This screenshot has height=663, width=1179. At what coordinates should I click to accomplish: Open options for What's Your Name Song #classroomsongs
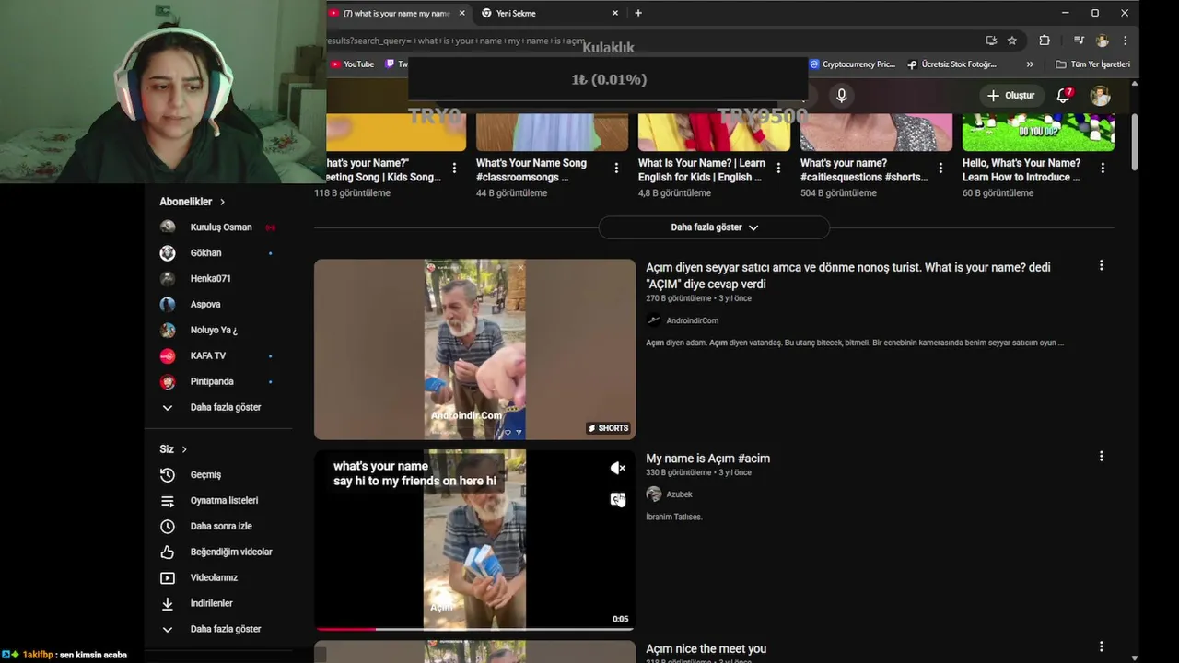point(616,168)
